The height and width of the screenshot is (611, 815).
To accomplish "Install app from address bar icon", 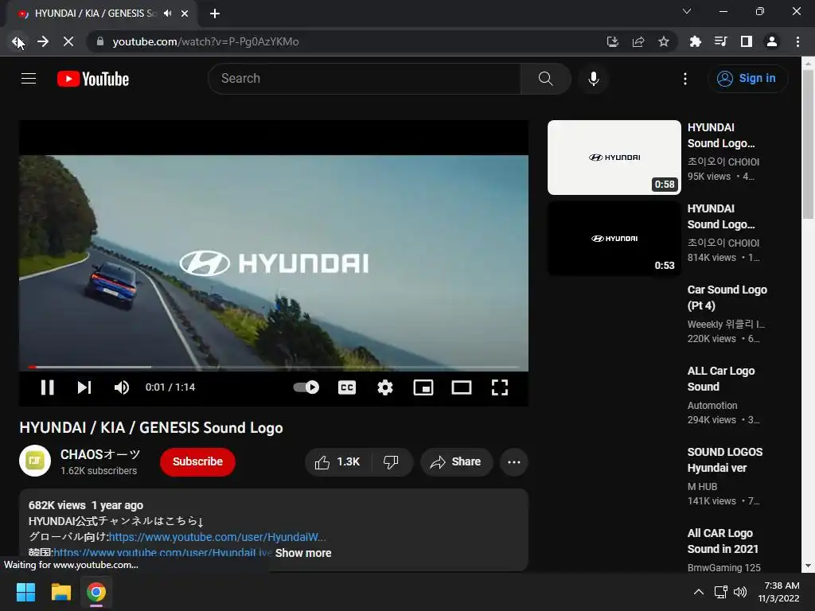I will (613, 41).
